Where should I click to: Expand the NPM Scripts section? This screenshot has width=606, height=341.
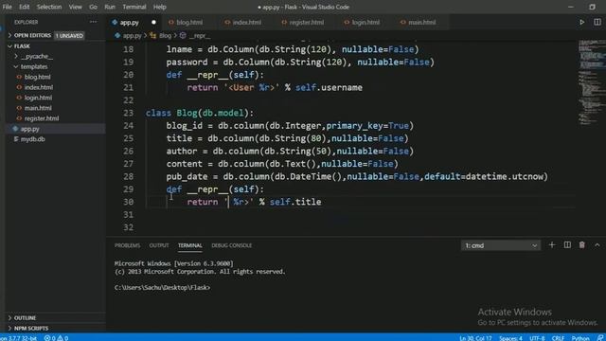(x=31, y=329)
